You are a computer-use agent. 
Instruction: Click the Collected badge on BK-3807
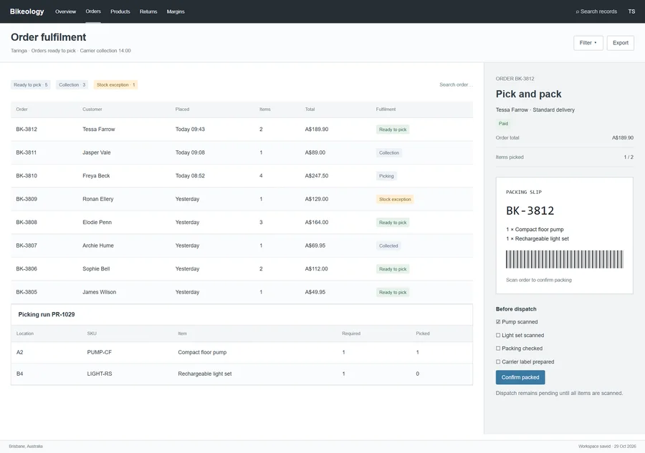coord(388,245)
